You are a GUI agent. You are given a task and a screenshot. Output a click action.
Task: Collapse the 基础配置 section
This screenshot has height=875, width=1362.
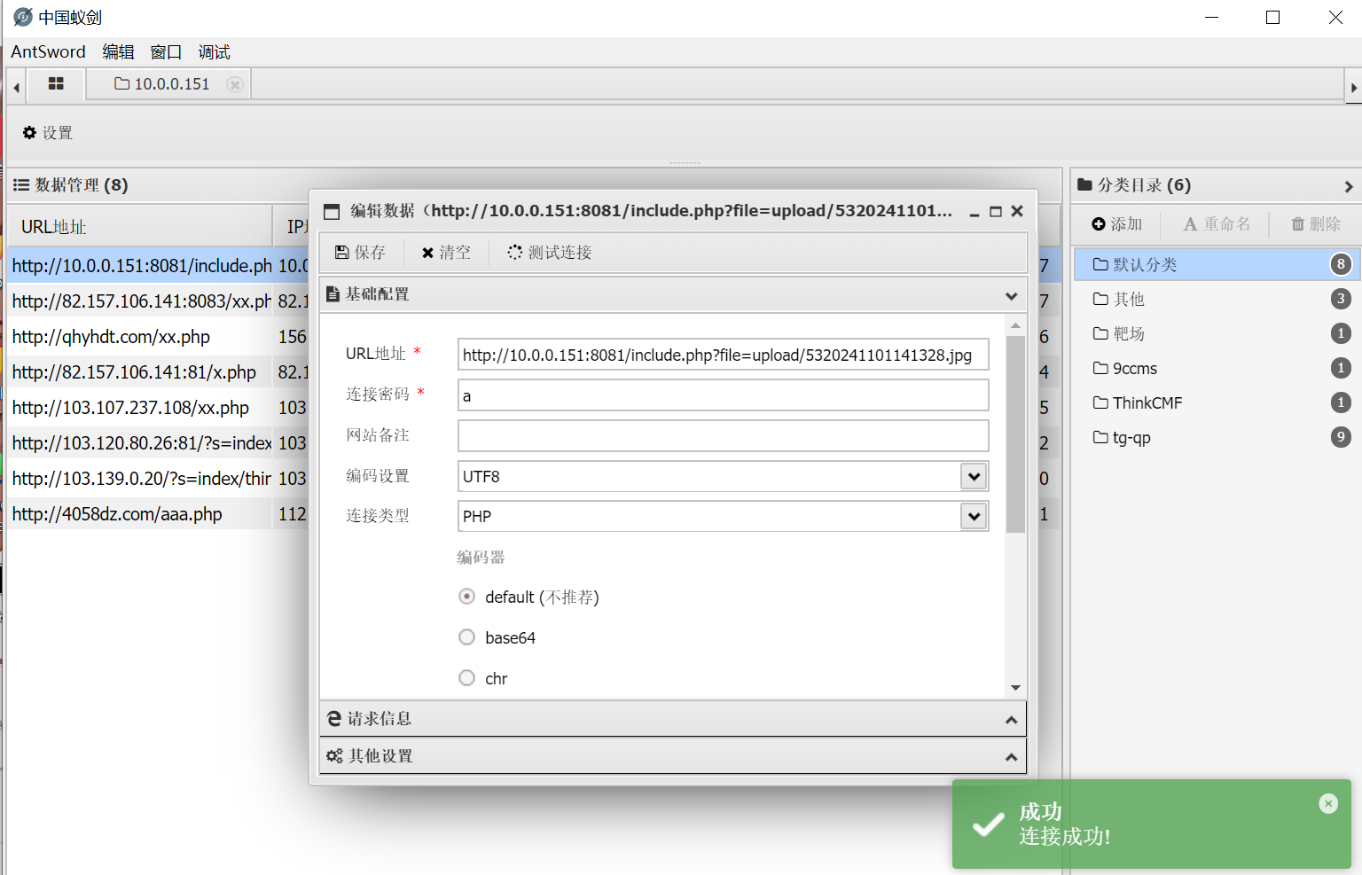point(1011,296)
